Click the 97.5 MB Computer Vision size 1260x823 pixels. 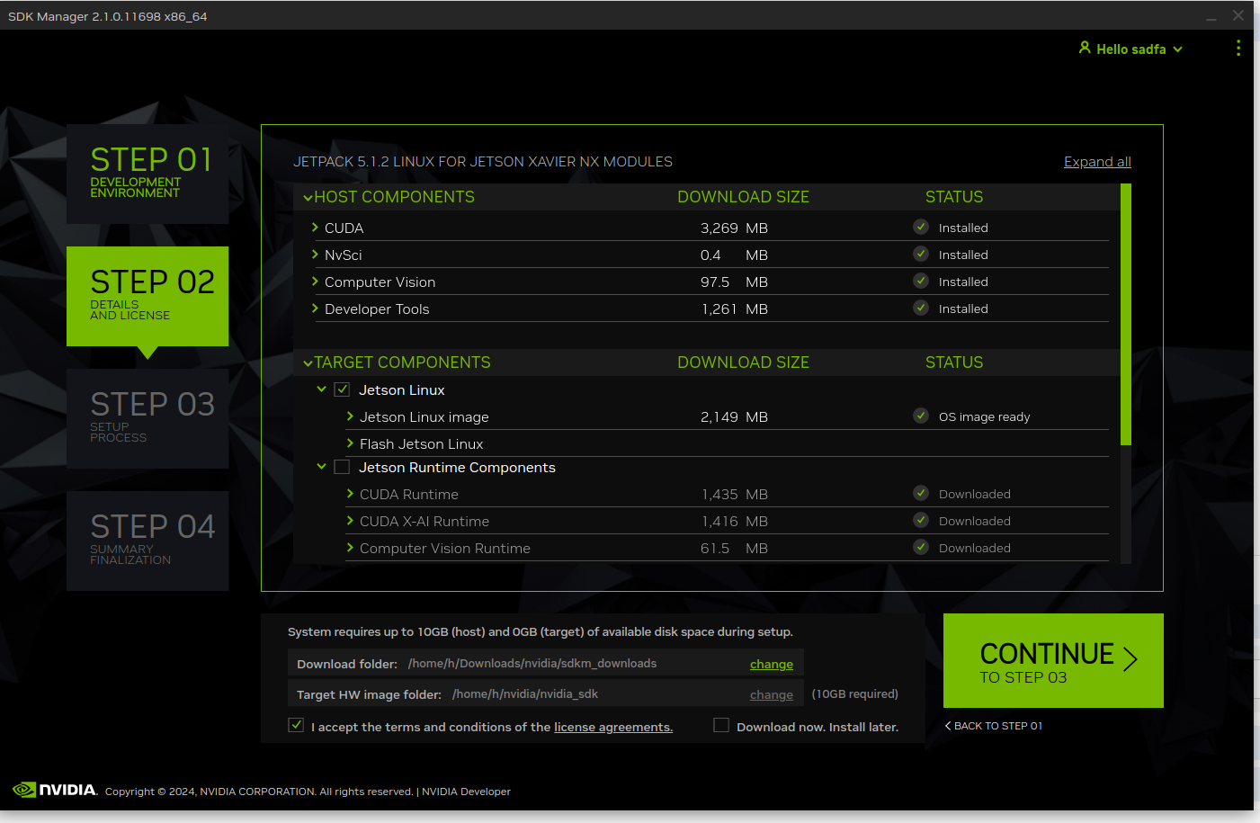[734, 282]
